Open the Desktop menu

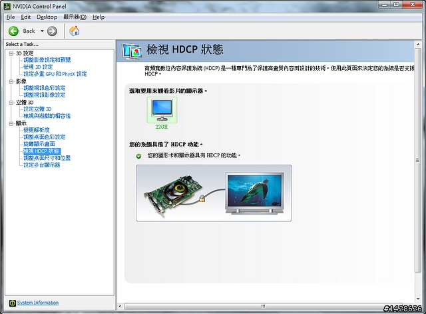point(47,17)
